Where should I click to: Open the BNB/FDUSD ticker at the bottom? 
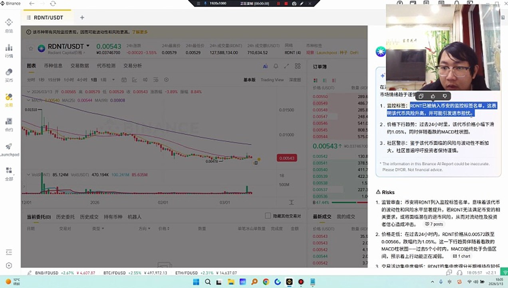pyautogui.click(x=65, y=273)
